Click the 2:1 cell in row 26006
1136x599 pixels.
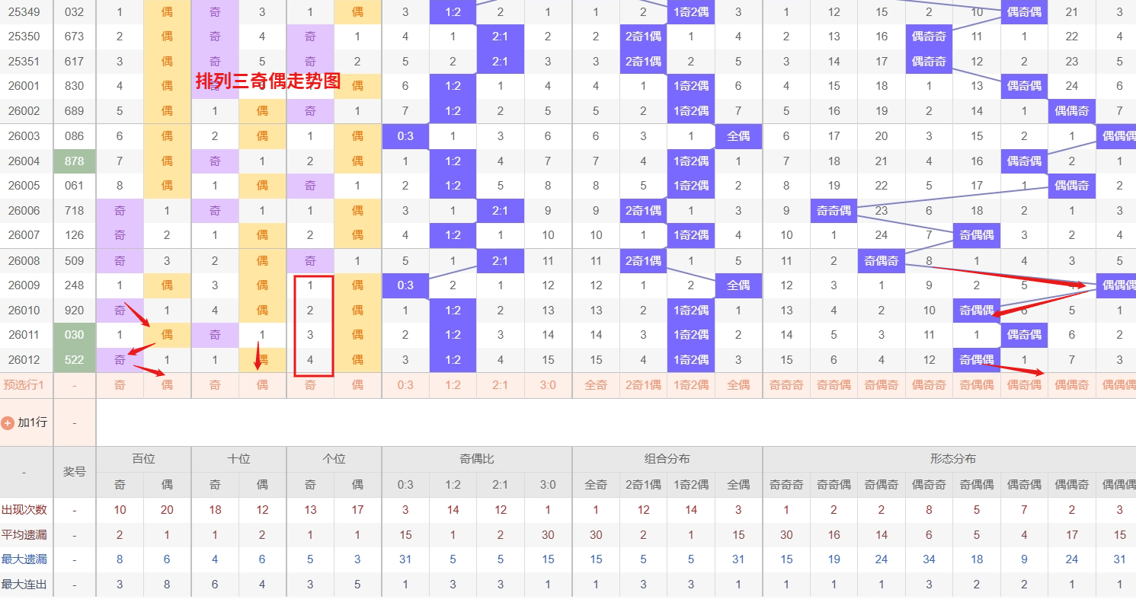click(x=501, y=211)
